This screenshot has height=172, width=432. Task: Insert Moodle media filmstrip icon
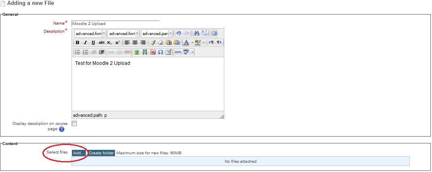pos(145,52)
